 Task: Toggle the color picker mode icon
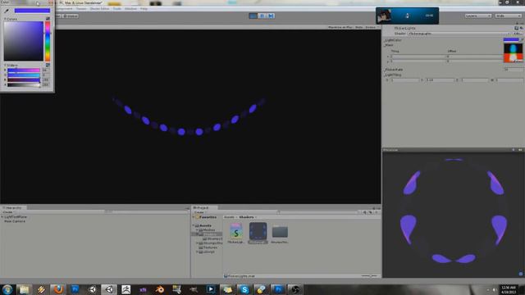click(x=48, y=19)
